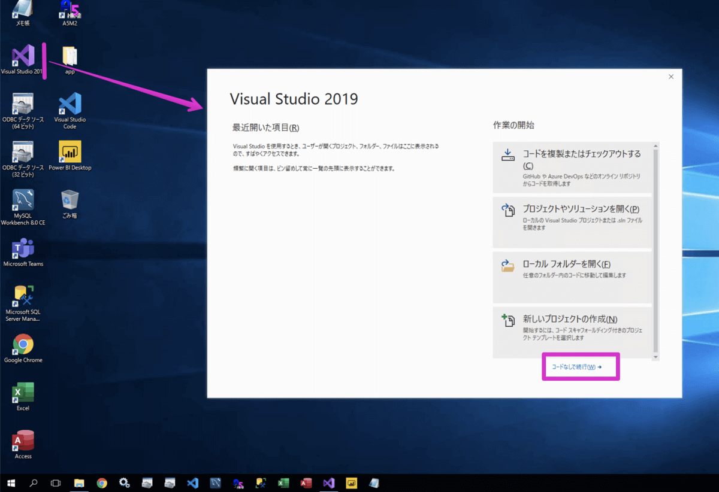Open File Explorer from the taskbar
The width and height of the screenshot is (719, 492).
coord(79,483)
